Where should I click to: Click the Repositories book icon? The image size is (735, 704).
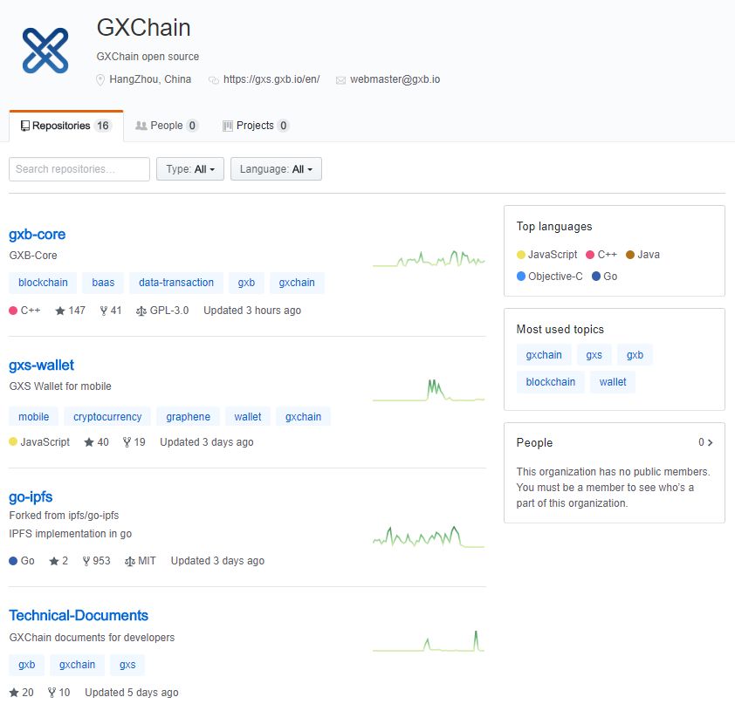pyautogui.click(x=24, y=126)
